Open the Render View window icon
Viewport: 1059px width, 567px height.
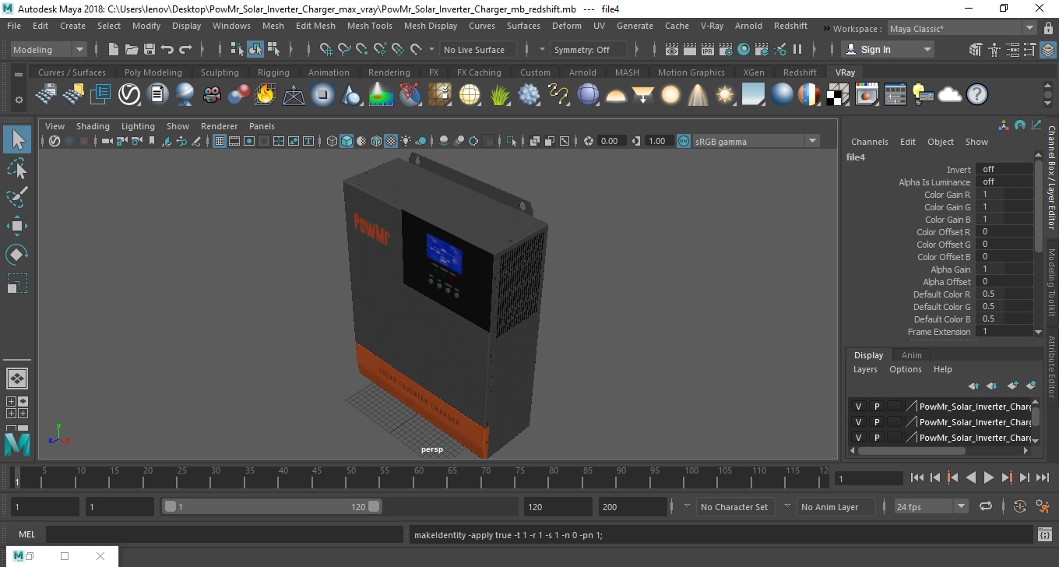click(x=672, y=49)
